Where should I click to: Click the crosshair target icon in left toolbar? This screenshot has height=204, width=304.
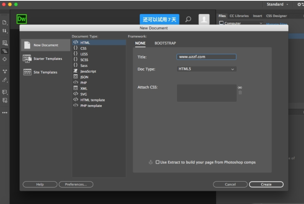click(x=5, y=59)
